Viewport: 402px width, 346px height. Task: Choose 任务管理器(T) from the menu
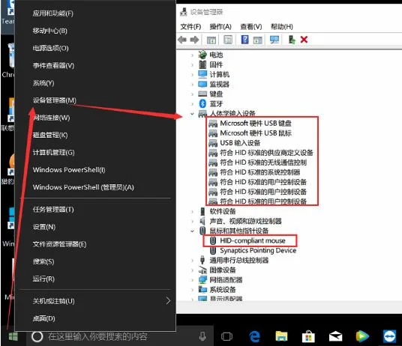[53, 210]
